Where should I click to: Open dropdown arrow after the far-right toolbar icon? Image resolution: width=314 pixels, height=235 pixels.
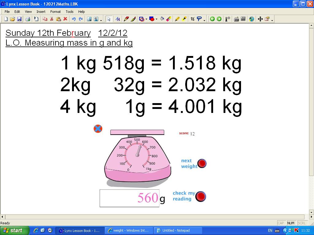[x=272, y=20]
